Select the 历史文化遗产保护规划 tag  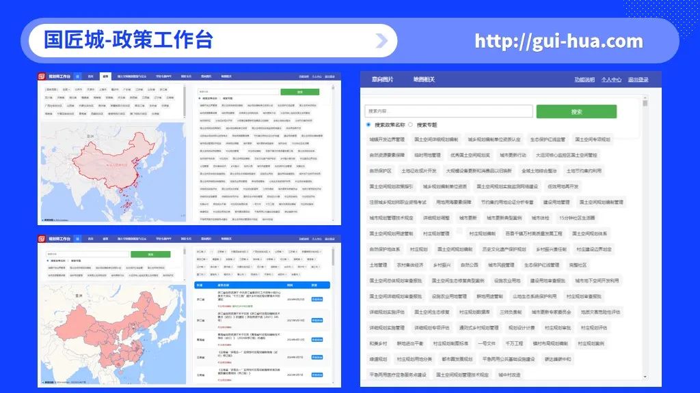click(x=504, y=249)
